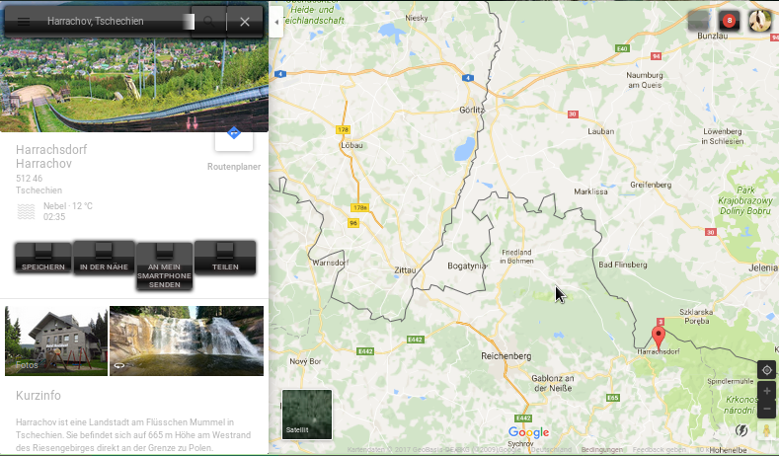The image size is (779, 456).
Task: Open the Google account avatar
Action: point(759,21)
